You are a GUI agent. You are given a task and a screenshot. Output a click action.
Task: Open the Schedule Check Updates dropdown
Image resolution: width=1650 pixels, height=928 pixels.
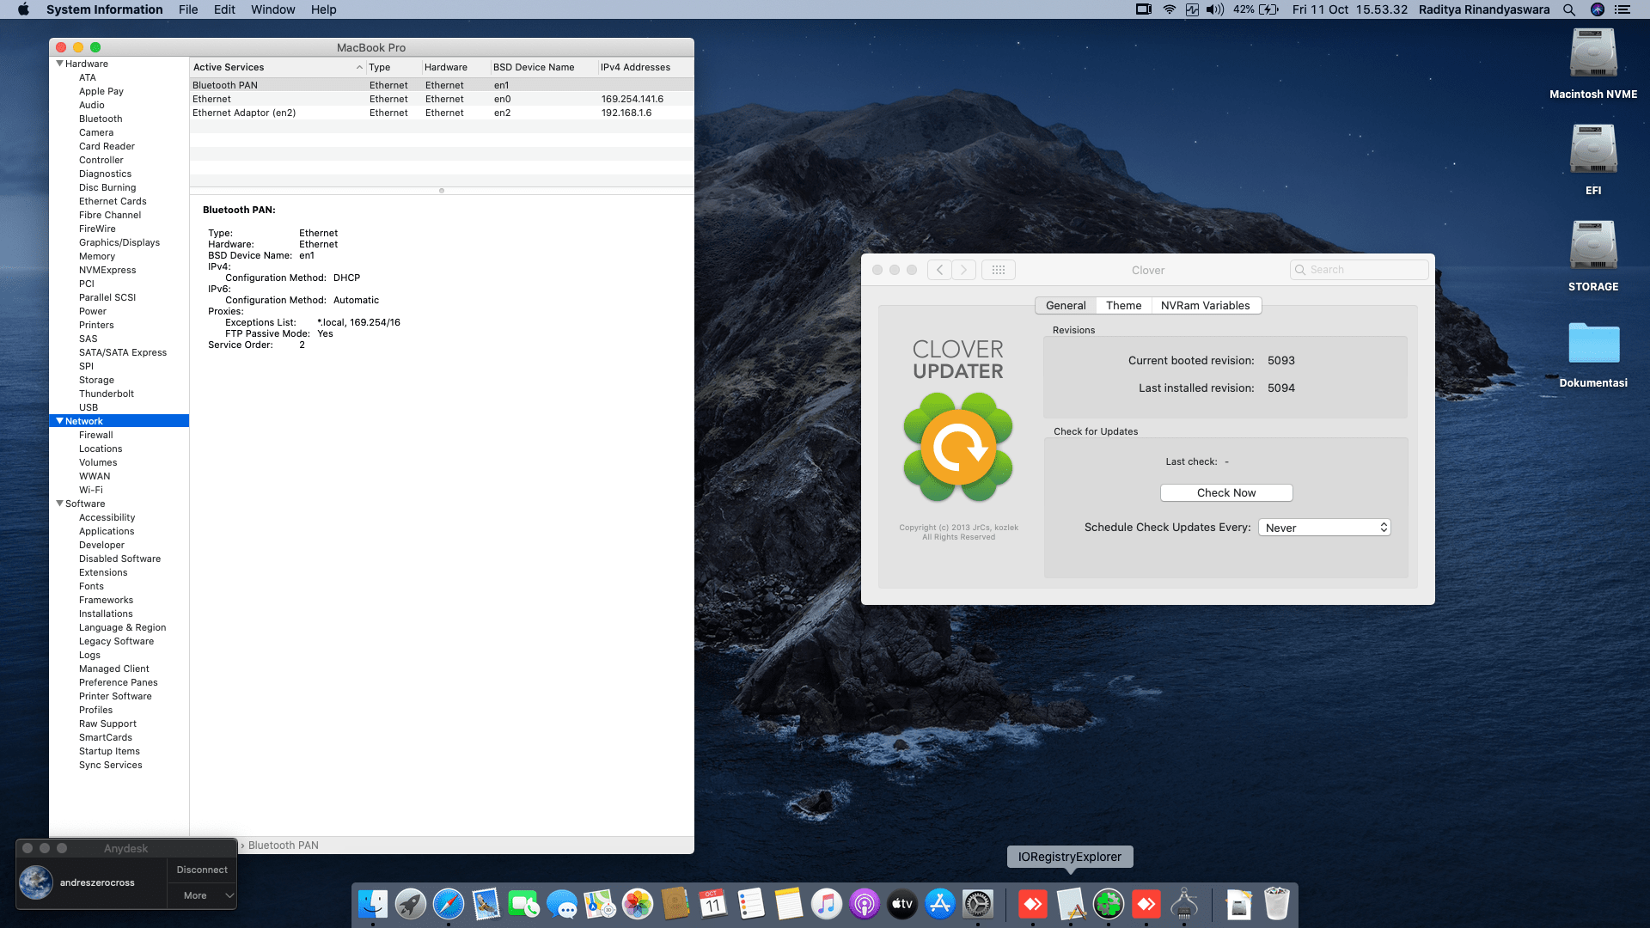1324,528
